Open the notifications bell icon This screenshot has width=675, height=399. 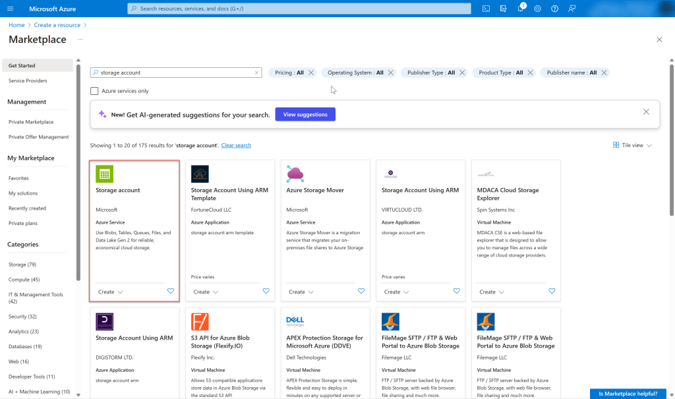point(521,9)
